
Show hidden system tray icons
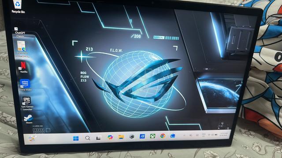(x=184, y=136)
